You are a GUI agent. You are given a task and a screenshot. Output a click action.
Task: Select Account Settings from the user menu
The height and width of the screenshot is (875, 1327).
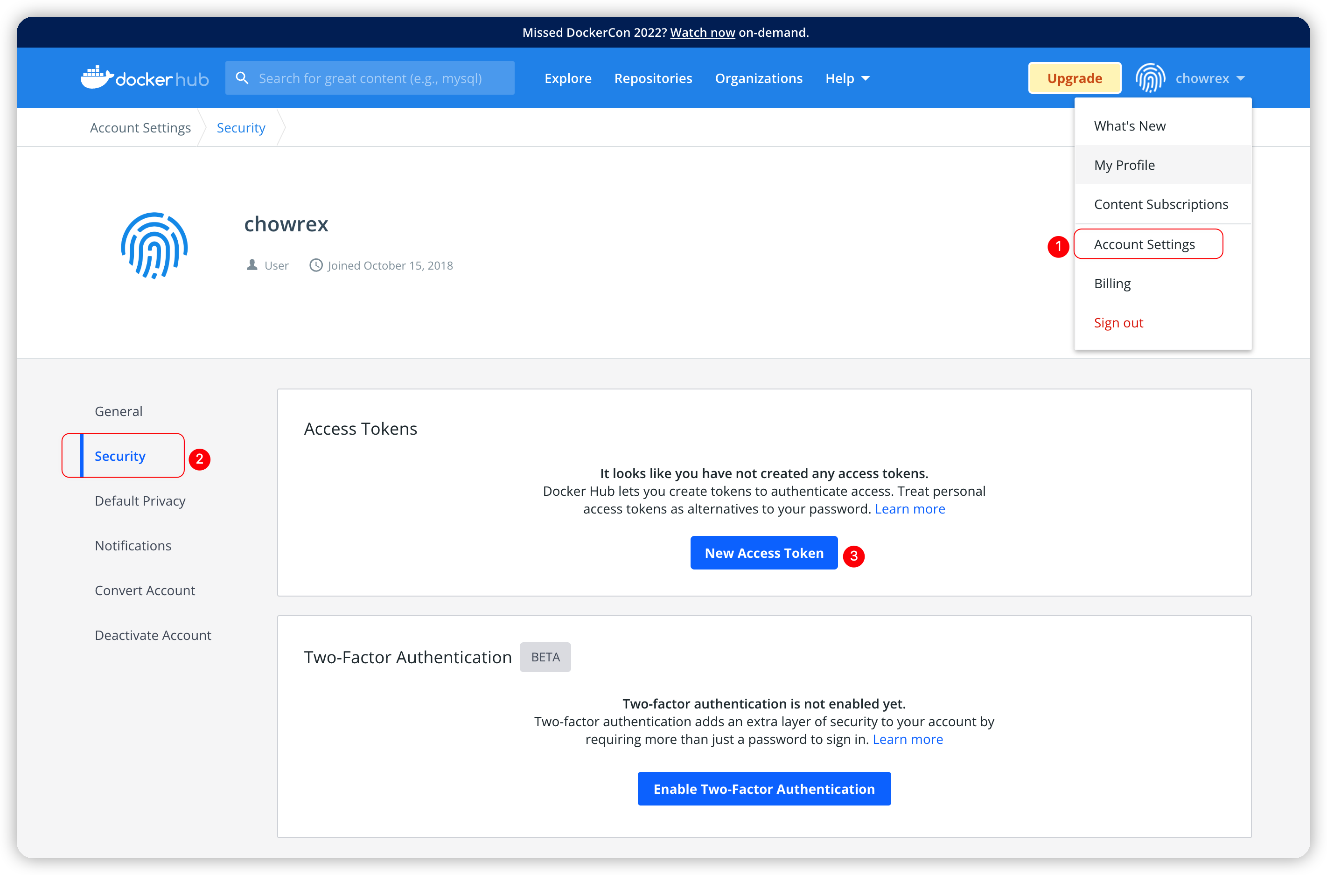(x=1144, y=244)
